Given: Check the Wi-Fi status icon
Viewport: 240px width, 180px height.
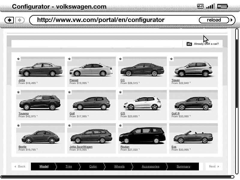Looking at the screenshot, I should pyautogui.click(x=200, y=6).
